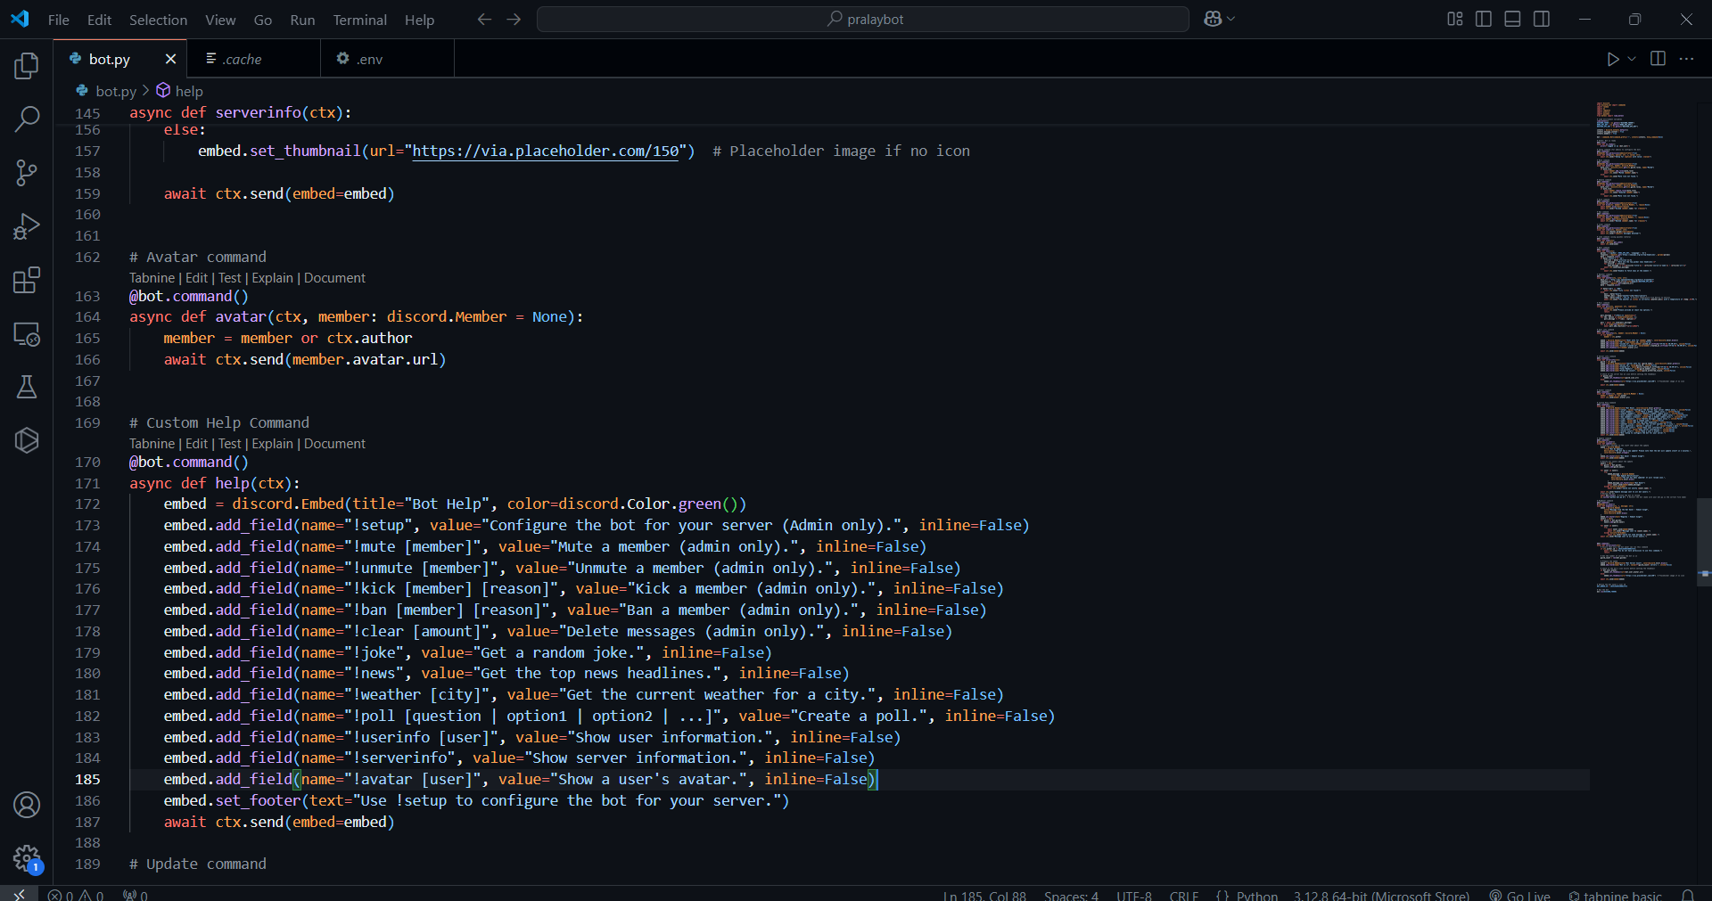Open the Remote Explorer icon
The image size is (1712, 901).
pyautogui.click(x=27, y=334)
